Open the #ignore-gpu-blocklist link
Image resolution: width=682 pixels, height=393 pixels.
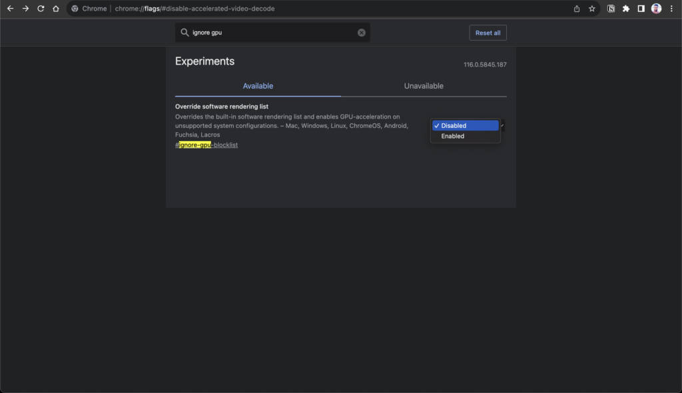click(206, 145)
